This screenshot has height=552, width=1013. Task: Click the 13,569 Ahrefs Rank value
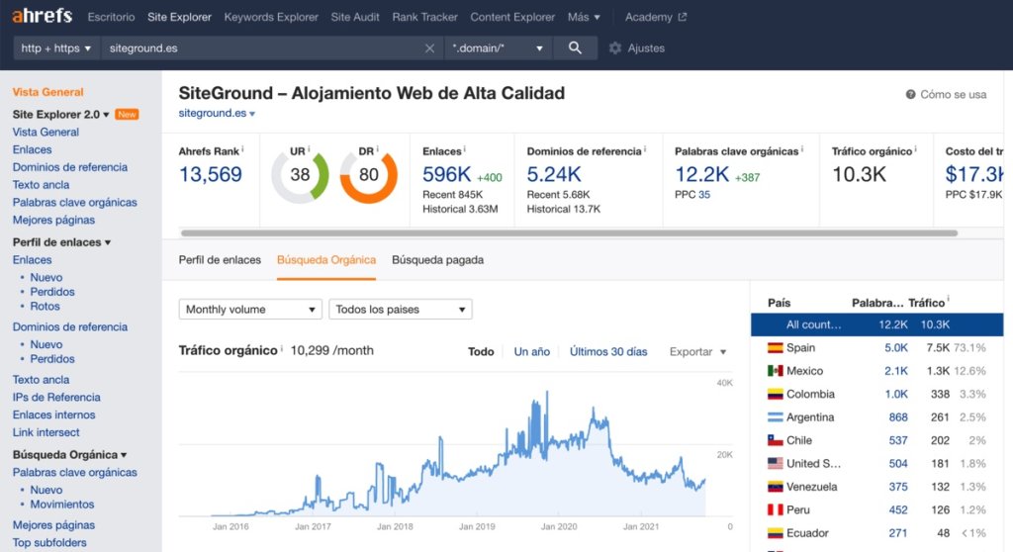click(211, 174)
